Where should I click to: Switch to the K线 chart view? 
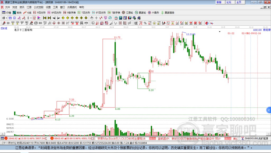coord(27,13)
